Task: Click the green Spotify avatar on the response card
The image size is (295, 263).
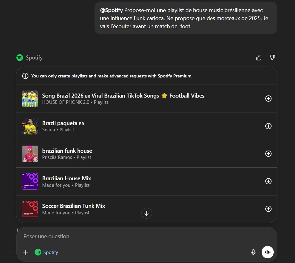Action: point(20,57)
